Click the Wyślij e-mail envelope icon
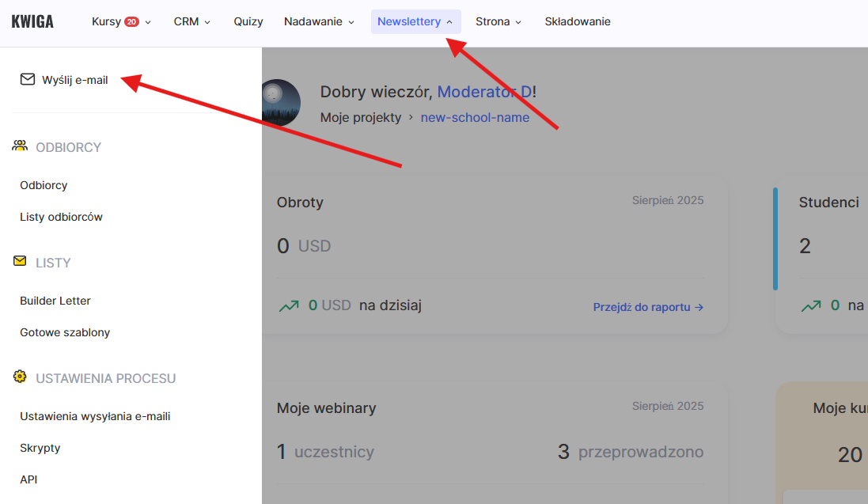Image resolution: width=868 pixels, height=504 pixels. pyautogui.click(x=28, y=79)
